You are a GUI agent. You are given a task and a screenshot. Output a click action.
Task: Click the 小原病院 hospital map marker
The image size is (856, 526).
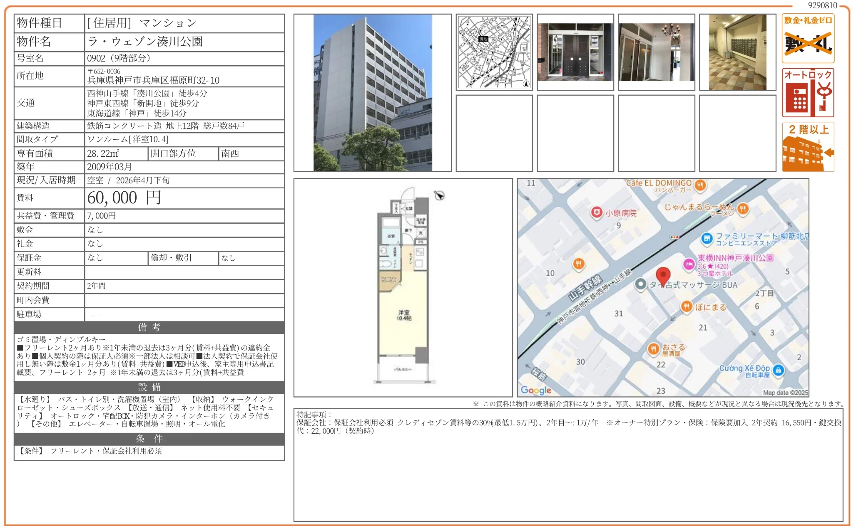(x=597, y=212)
